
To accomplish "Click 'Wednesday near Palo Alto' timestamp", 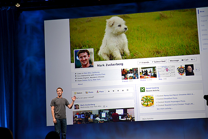I will [x=91, y=107].
